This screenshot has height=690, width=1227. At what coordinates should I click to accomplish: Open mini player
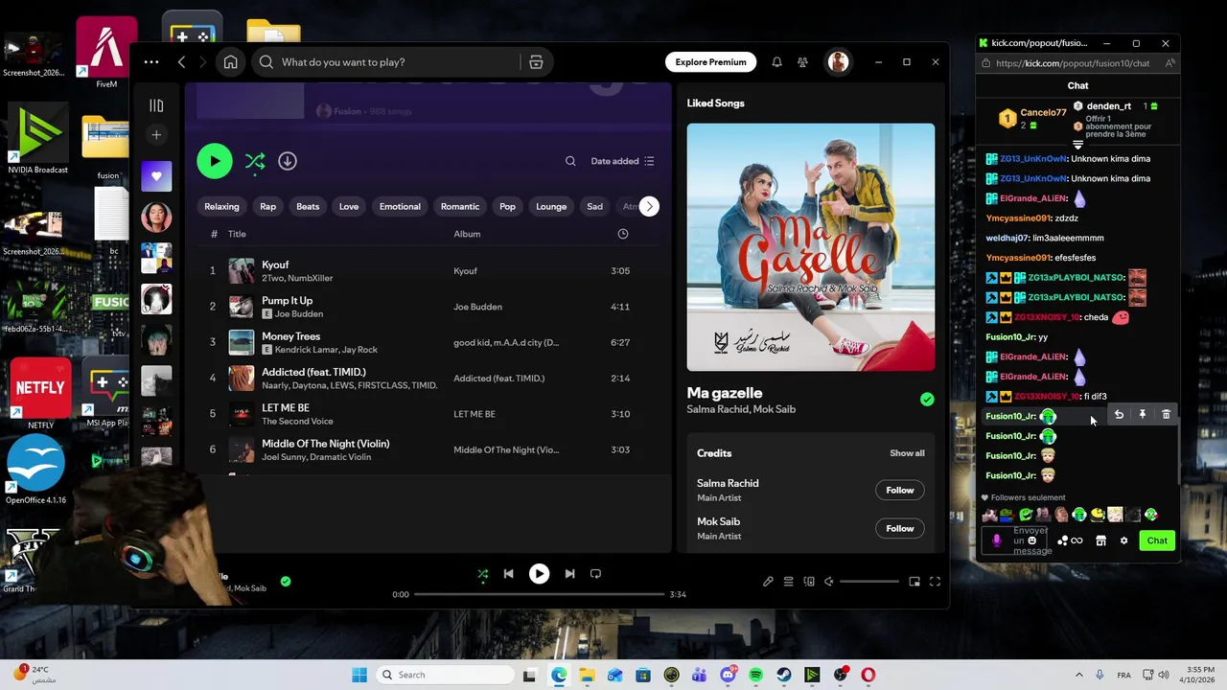[x=914, y=581]
